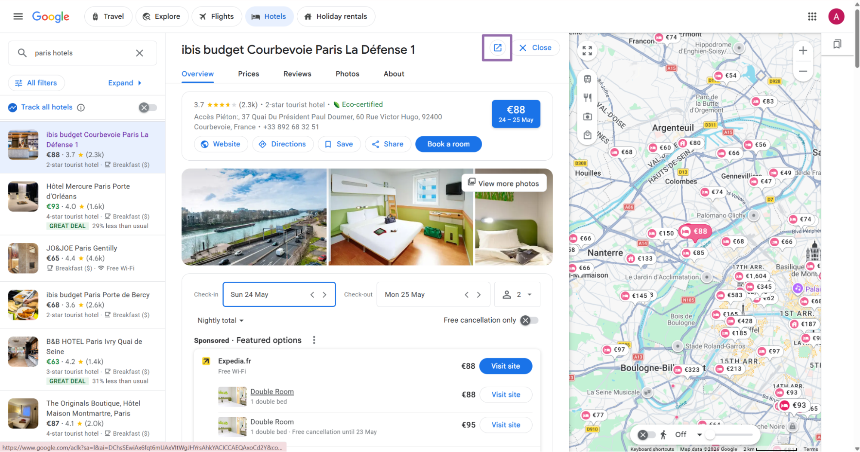Open the Reviews tab

[297, 74]
